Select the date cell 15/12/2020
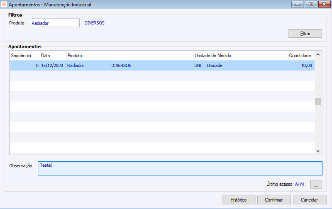The image size is (332, 209). [x=52, y=66]
